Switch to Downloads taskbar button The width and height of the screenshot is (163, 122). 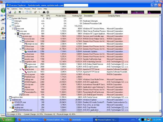tap(80, 120)
